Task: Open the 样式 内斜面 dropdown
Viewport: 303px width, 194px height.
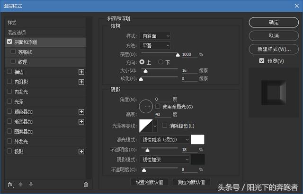Action: [x=155, y=36]
